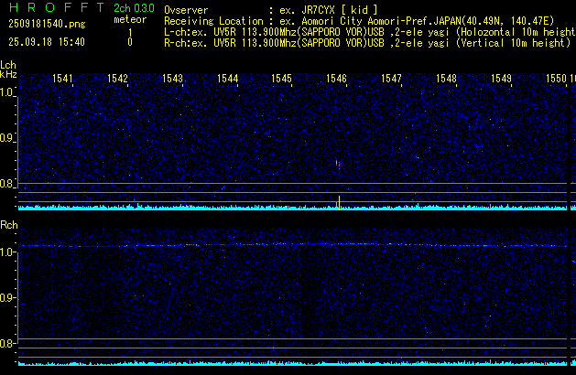
Task: Click the Lch channel label
Action: point(8,65)
